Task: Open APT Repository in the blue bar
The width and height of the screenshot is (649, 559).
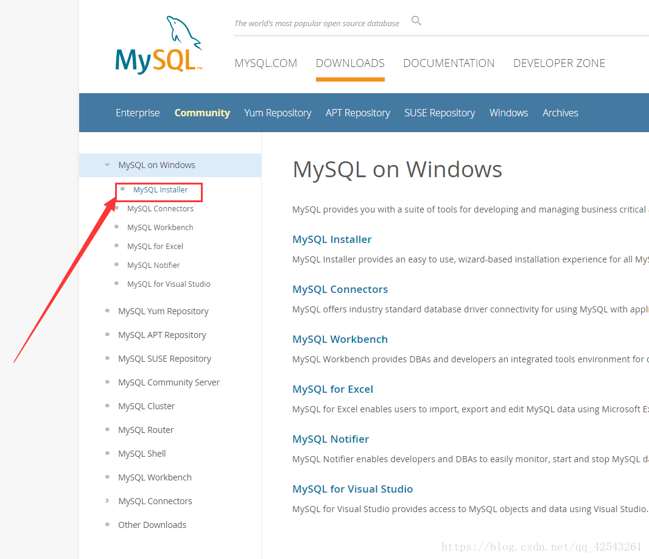Action: coord(357,113)
